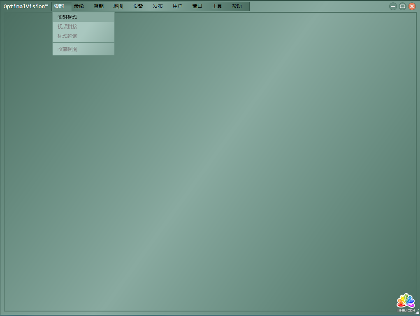Open the 发布 menu
420x316 pixels.
(x=158, y=6)
